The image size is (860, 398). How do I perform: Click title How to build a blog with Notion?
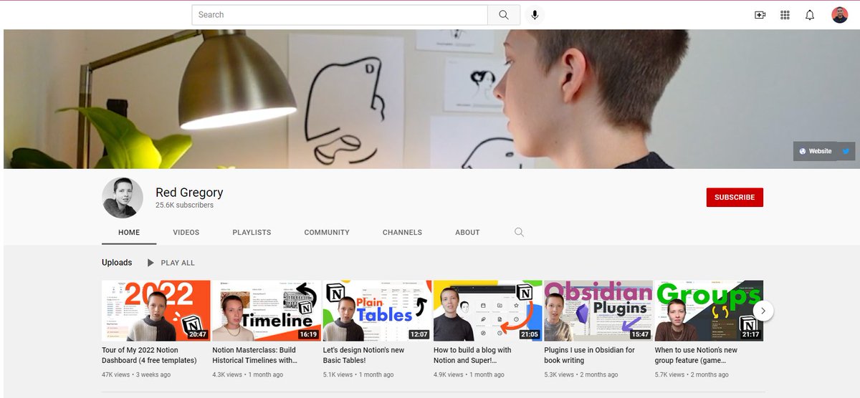(472, 355)
